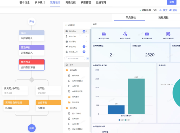Screen dimensions: 180x133
Task: Expand the chevron of the clipboard-check row
Action: click(x=87, y=42)
